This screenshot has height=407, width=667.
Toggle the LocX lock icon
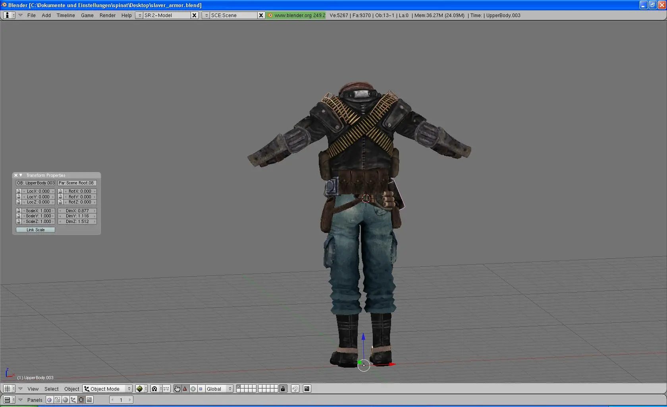19,191
